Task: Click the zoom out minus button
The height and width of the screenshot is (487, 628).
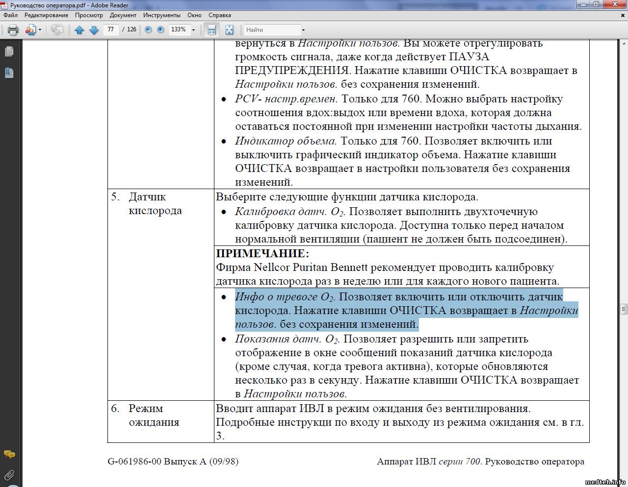Action: click(148, 30)
